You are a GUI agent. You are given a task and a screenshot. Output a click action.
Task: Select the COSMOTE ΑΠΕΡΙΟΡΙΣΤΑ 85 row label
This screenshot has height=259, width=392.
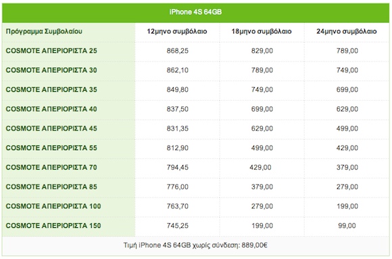tap(51, 187)
